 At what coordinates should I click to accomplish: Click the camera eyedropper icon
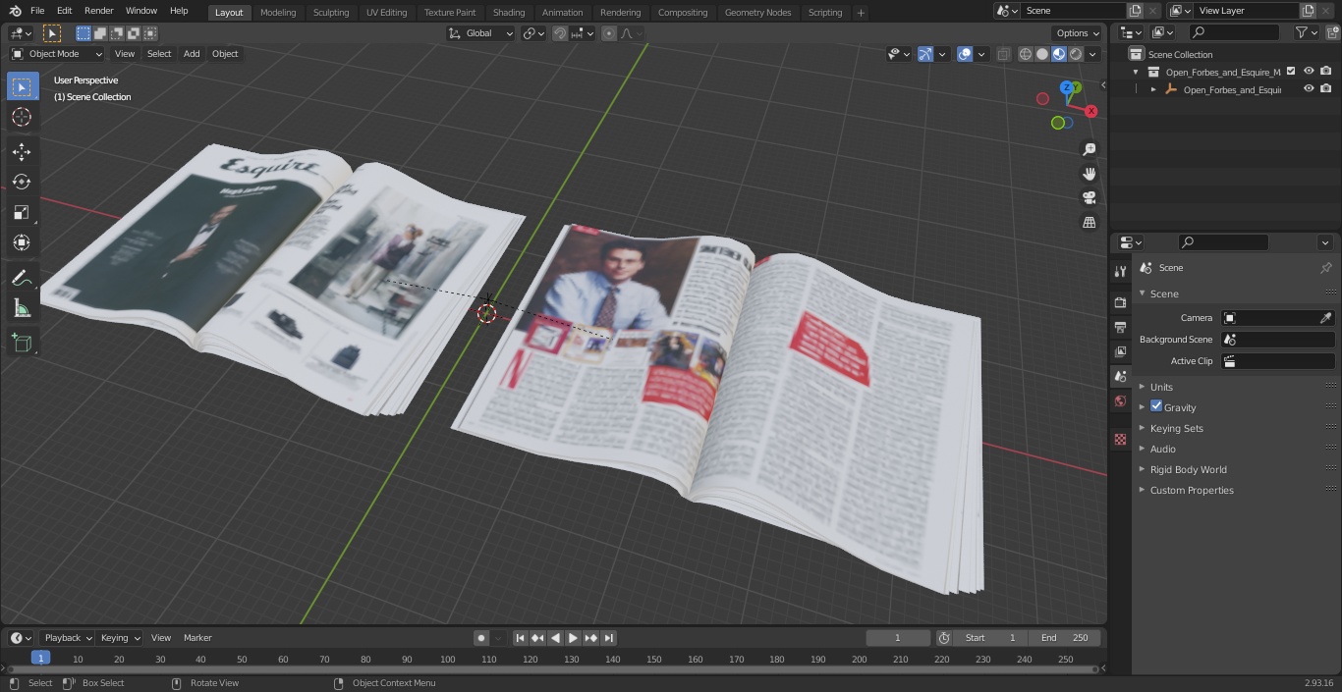[1325, 318]
